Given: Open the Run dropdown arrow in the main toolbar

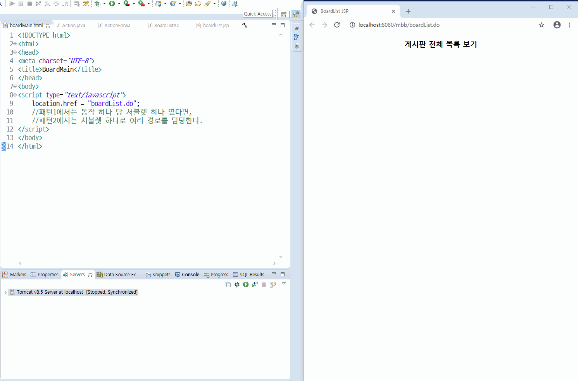Looking at the screenshot, I should click(x=119, y=3).
